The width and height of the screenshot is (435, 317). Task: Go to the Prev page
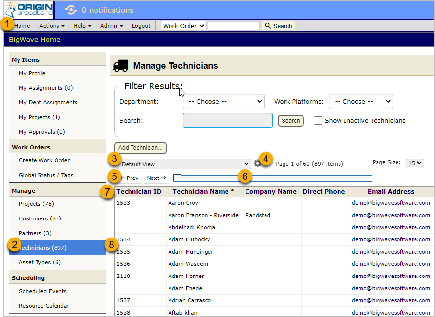[129, 178]
